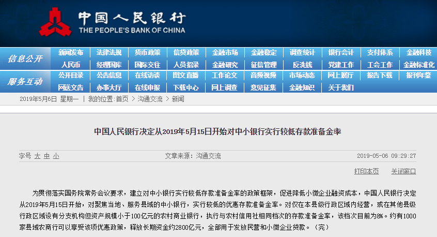The width and height of the screenshot is (437, 237).
Task: Go to 调查统计 section
Action: click(302, 53)
